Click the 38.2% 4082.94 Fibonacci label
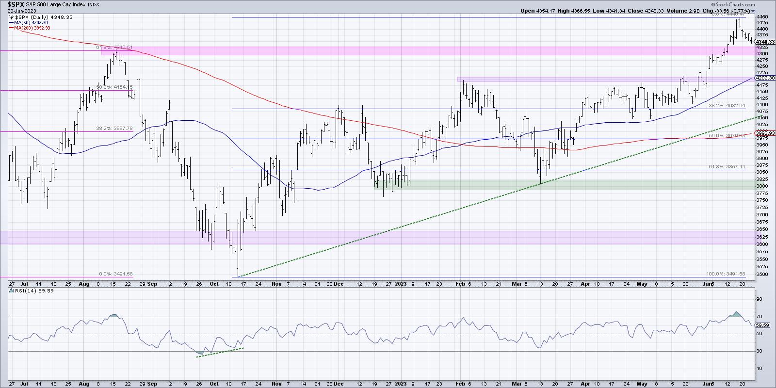The image size is (776, 388). (x=733, y=105)
